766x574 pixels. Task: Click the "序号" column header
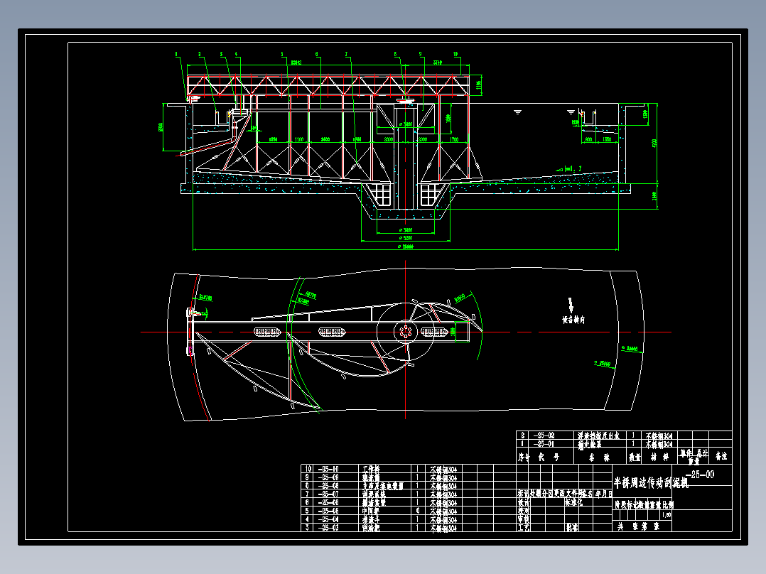524,457
